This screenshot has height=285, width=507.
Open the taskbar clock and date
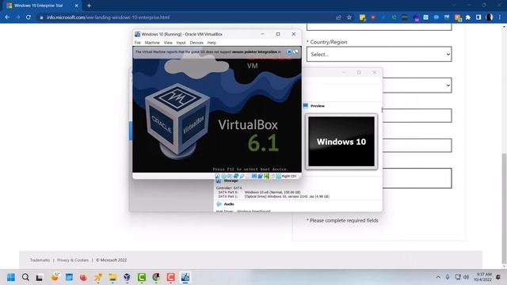click(x=483, y=277)
